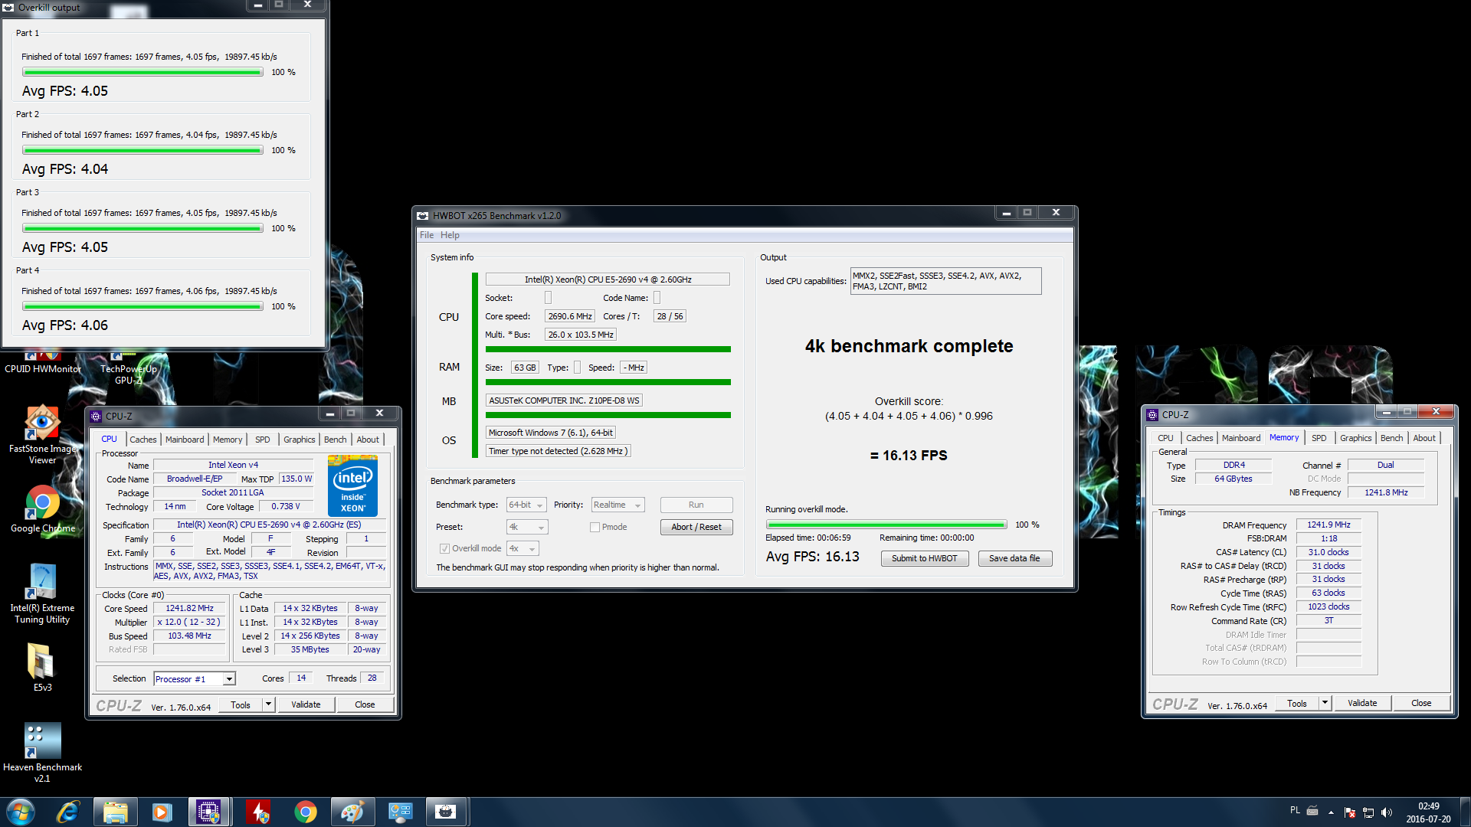Switch to HWBOT x265 taskbar icon

tap(446, 812)
